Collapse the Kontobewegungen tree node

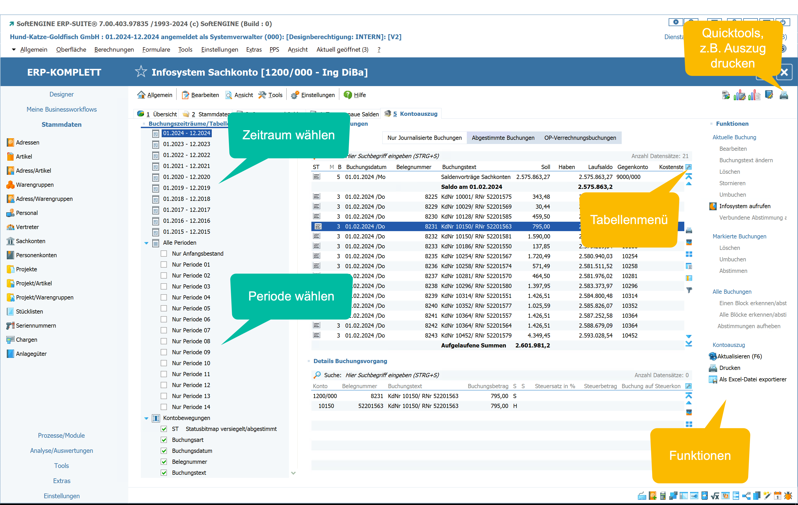point(146,418)
